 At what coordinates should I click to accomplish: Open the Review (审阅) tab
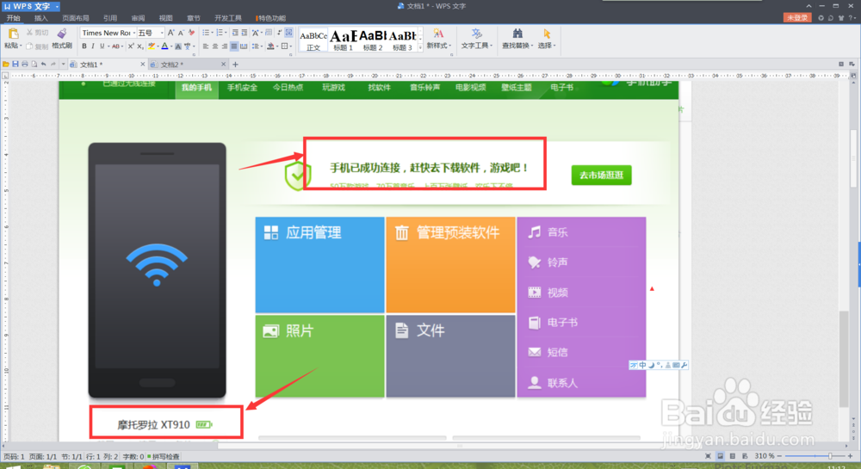(138, 18)
